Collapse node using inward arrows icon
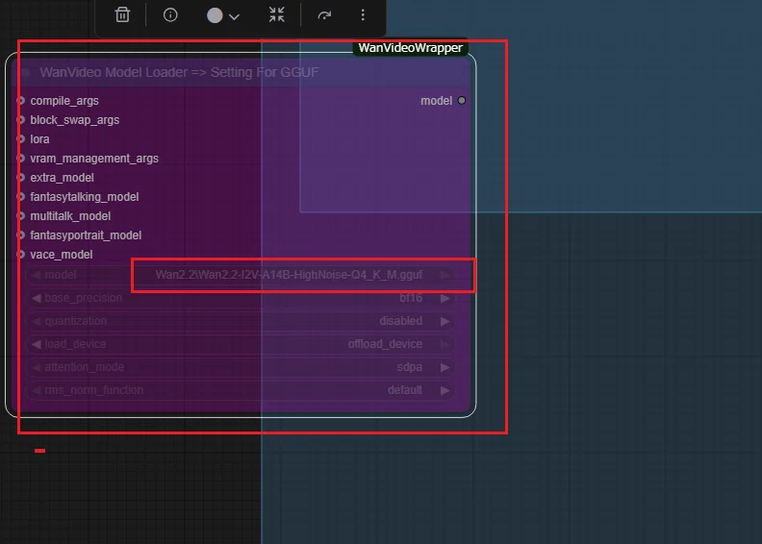The width and height of the screenshot is (762, 544). pos(276,14)
